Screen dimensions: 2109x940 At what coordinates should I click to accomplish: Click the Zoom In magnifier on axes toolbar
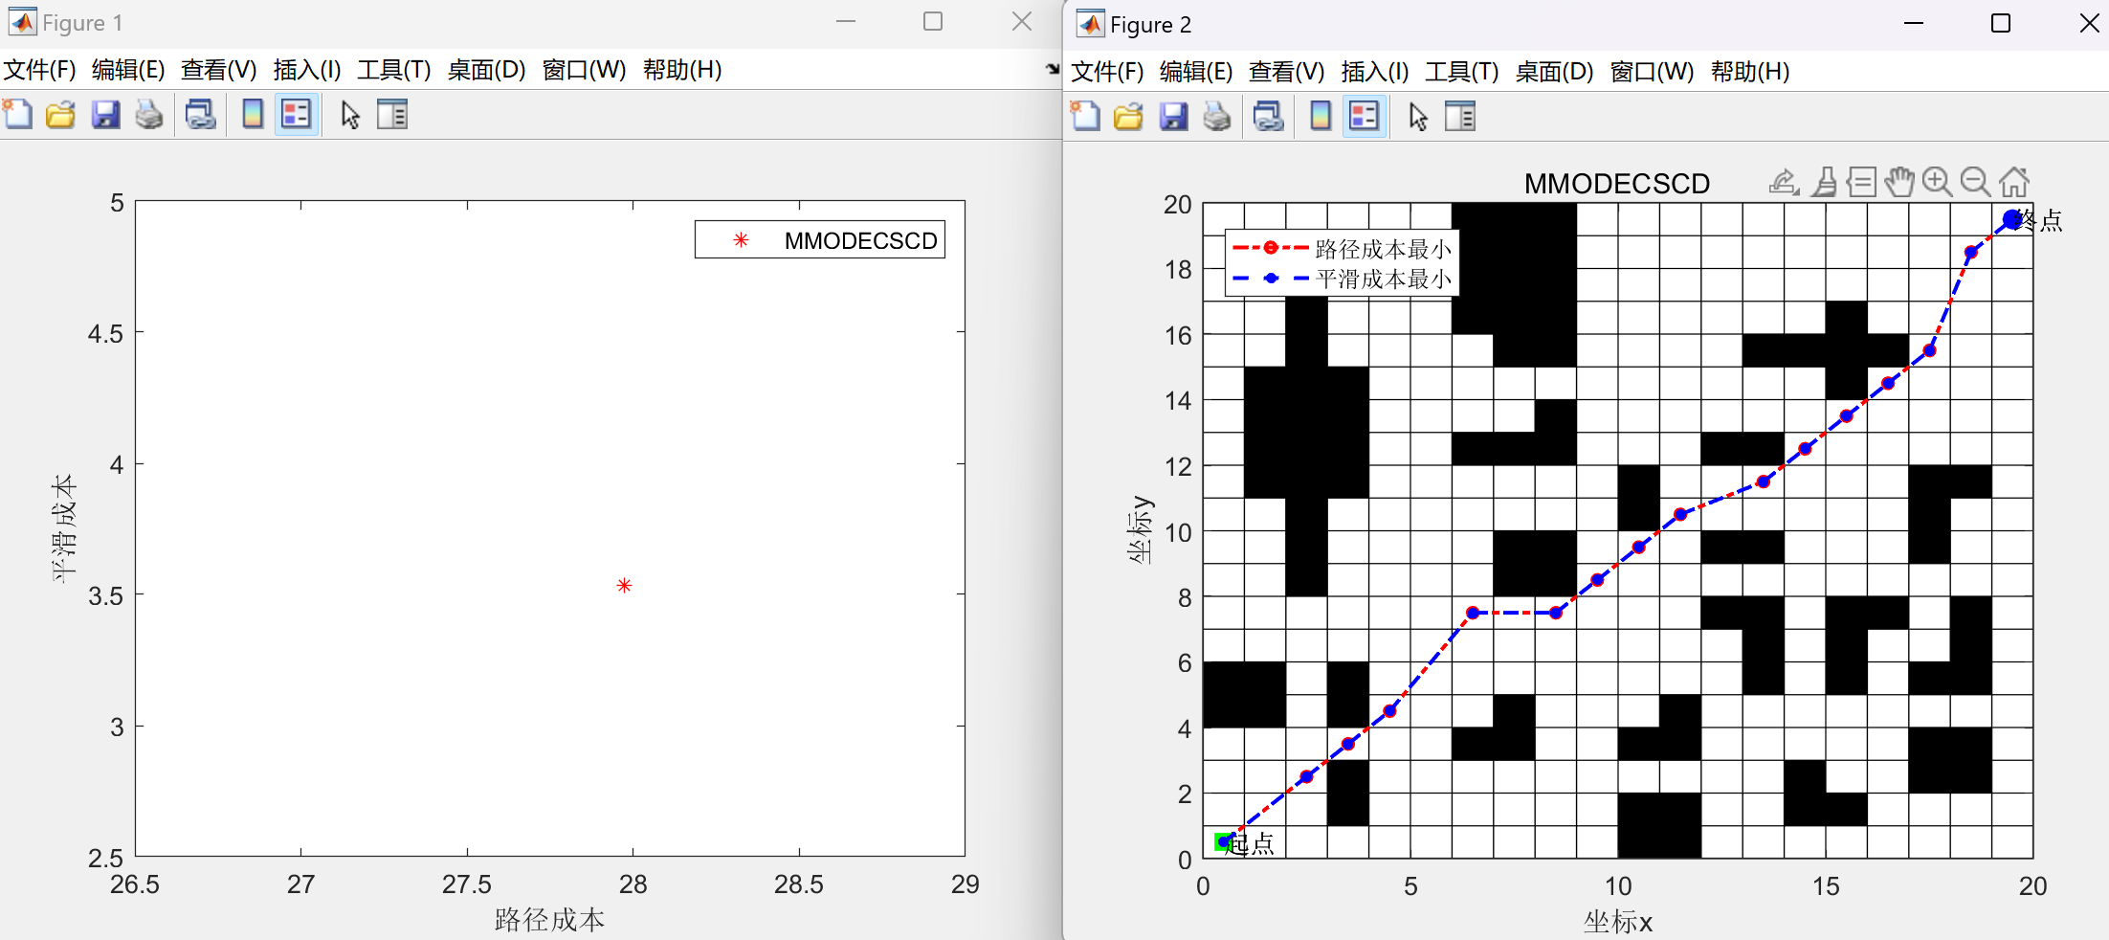click(x=1937, y=181)
